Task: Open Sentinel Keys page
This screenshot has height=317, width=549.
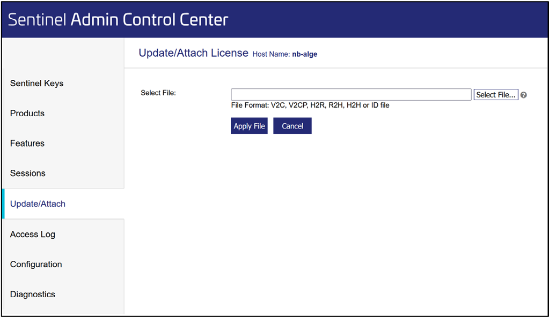Action: click(x=37, y=84)
